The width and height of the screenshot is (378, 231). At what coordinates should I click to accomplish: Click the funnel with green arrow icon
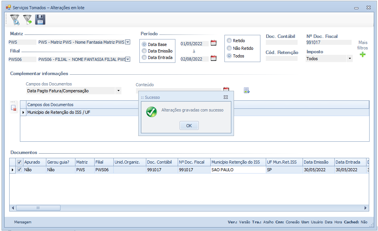(x=27, y=20)
